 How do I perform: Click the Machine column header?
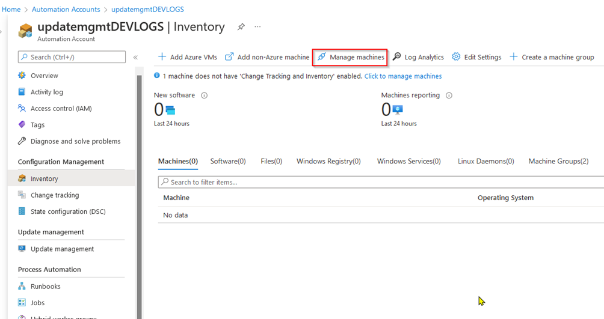pos(176,198)
